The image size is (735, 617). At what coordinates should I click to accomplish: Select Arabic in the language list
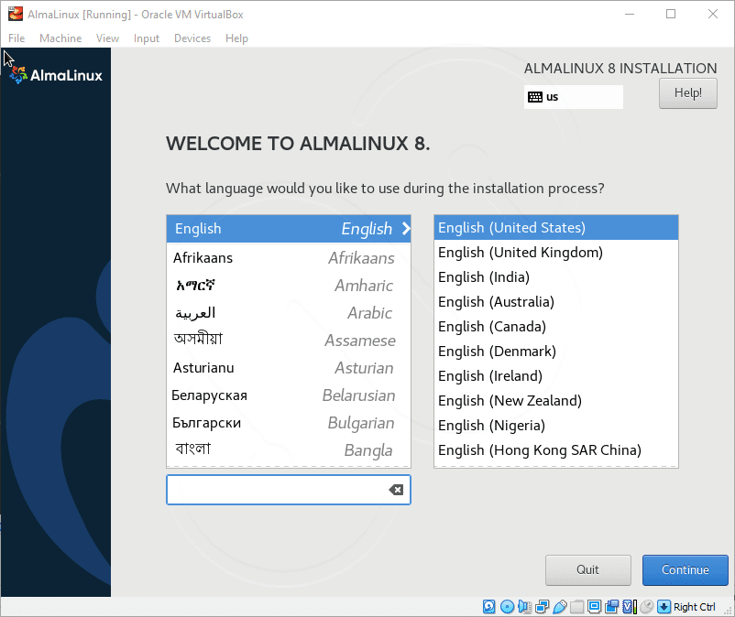tap(289, 313)
